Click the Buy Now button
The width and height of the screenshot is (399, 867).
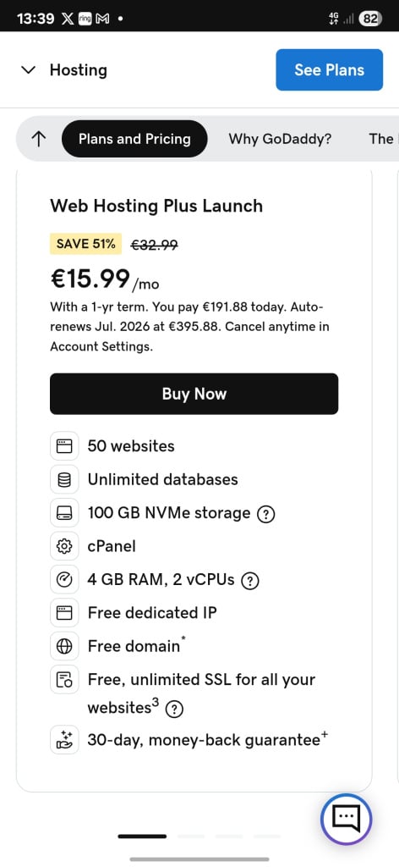pyautogui.click(x=194, y=394)
